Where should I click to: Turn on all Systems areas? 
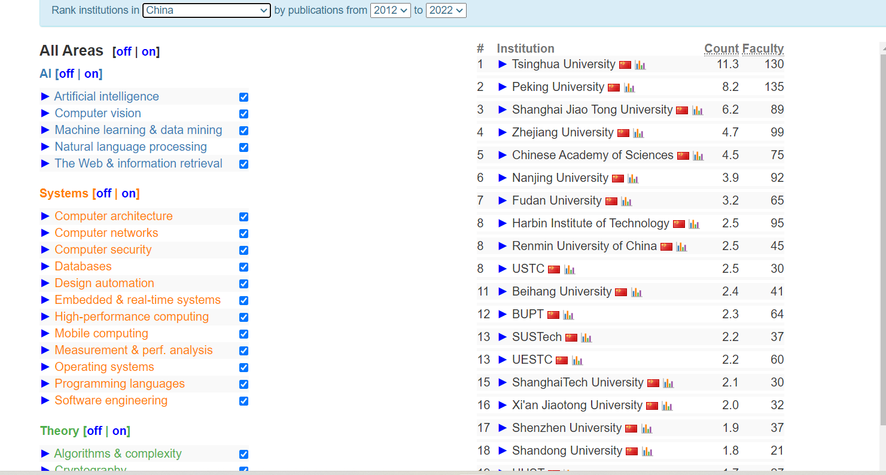coord(129,193)
